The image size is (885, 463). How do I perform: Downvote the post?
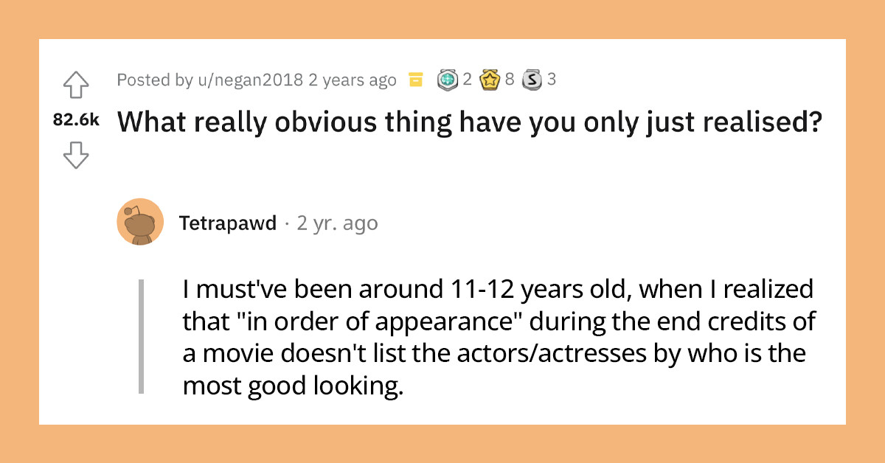coord(76,155)
